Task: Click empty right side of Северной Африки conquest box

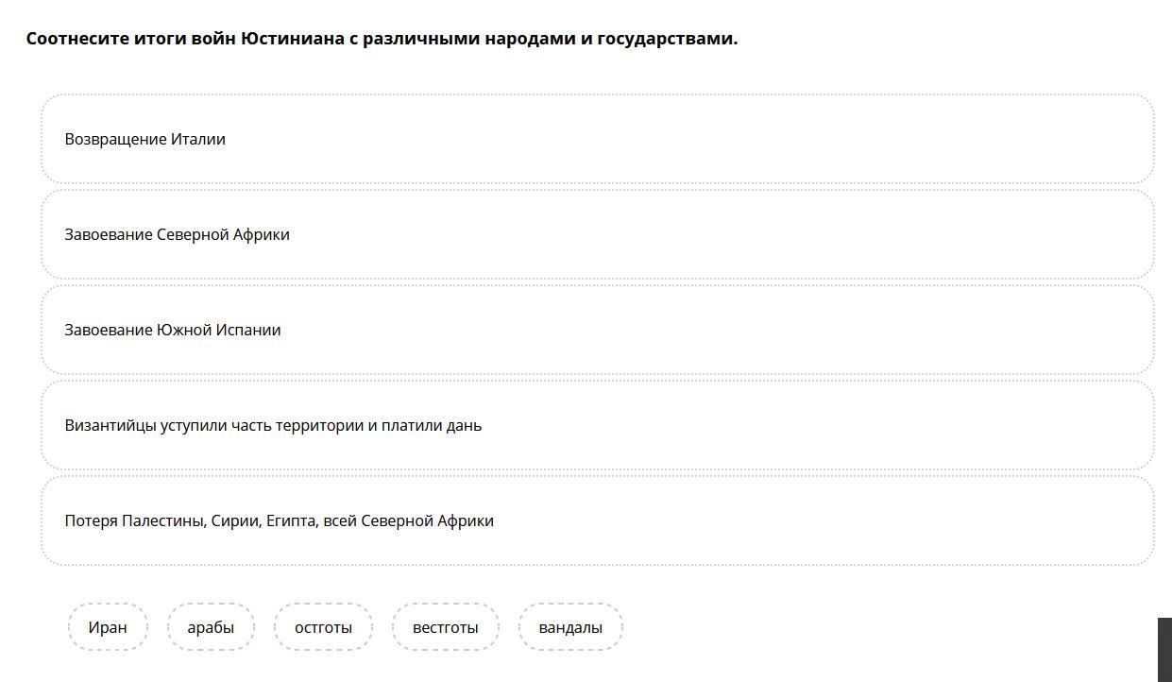Action: click(x=850, y=234)
